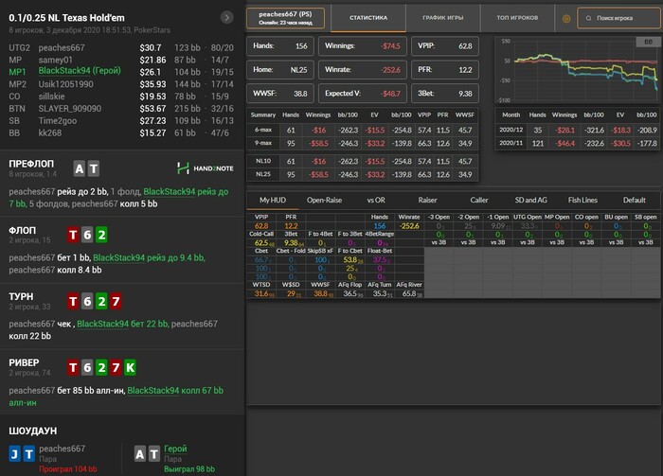Select the Raiser tab

tap(427, 201)
